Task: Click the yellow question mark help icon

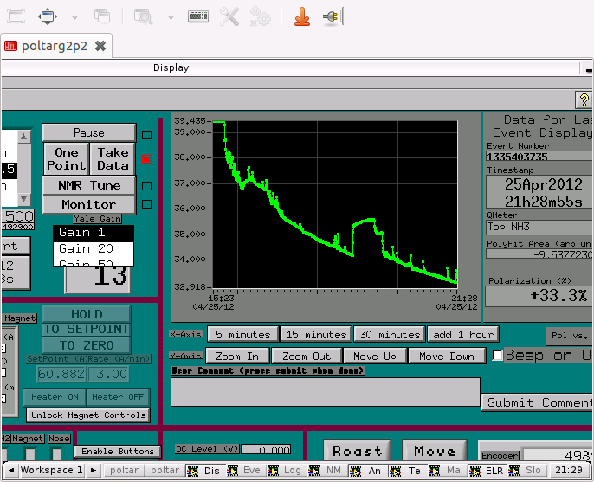Action: 584,100
